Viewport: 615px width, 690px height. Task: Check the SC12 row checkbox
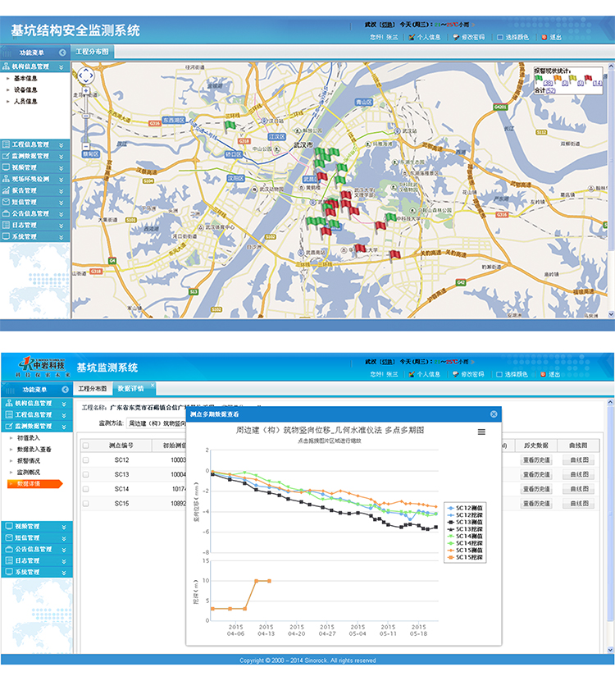tap(86, 460)
